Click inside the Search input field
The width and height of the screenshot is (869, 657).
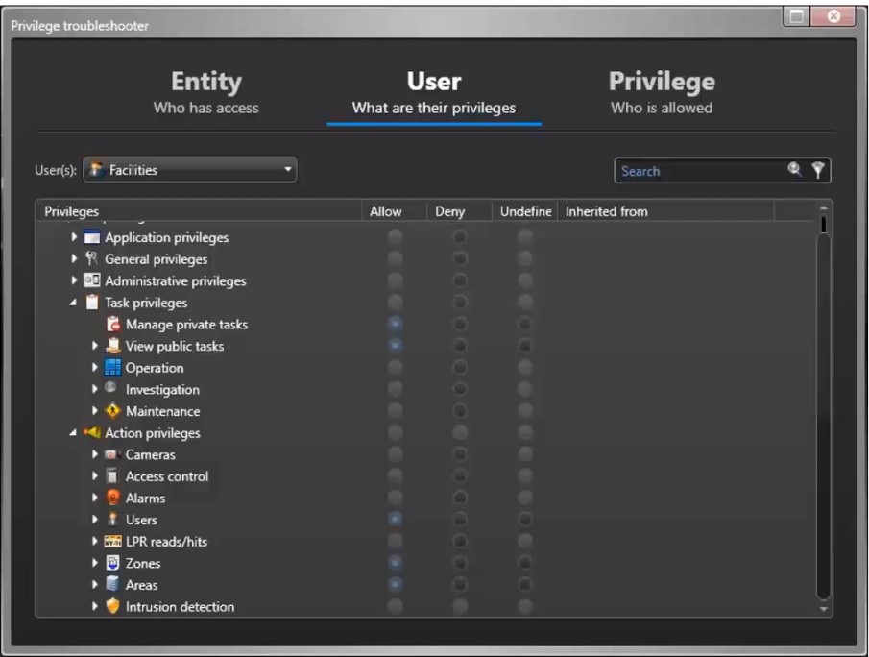tap(696, 171)
